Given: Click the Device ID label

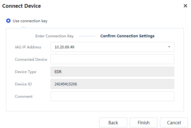Looking at the screenshot, I should tap(23, 84).
